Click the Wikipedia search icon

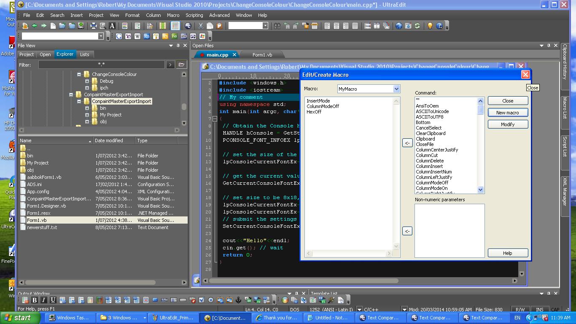point(137,36)
